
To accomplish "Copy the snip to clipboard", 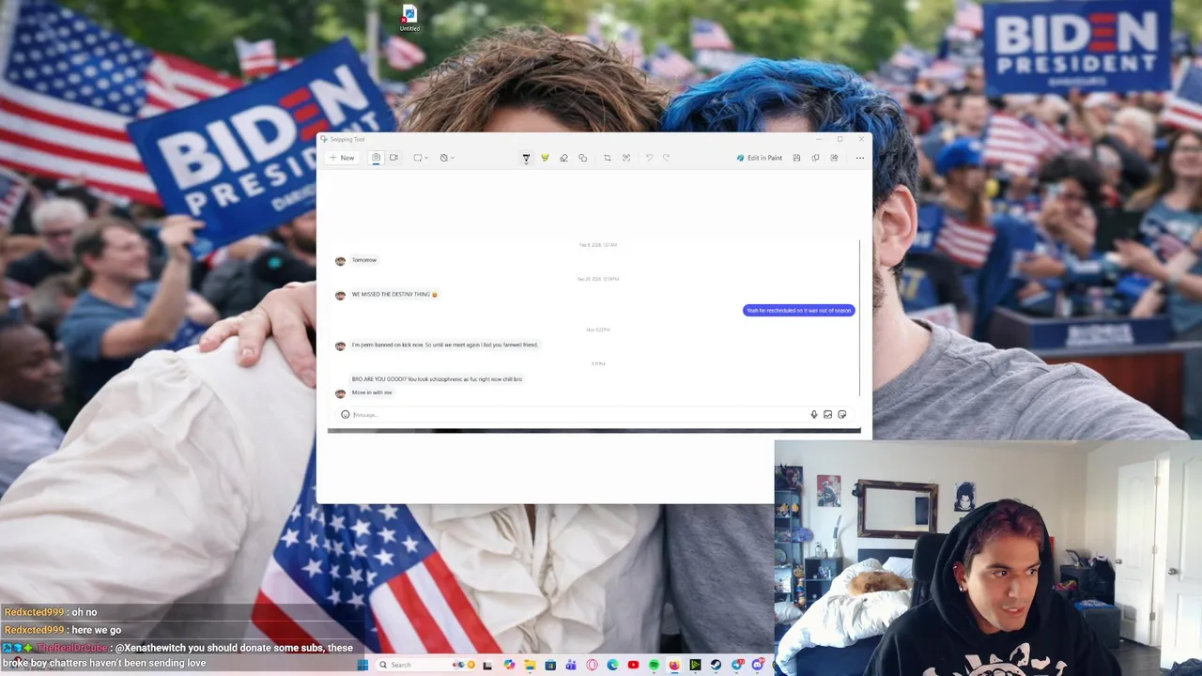I will click(815, 158).
